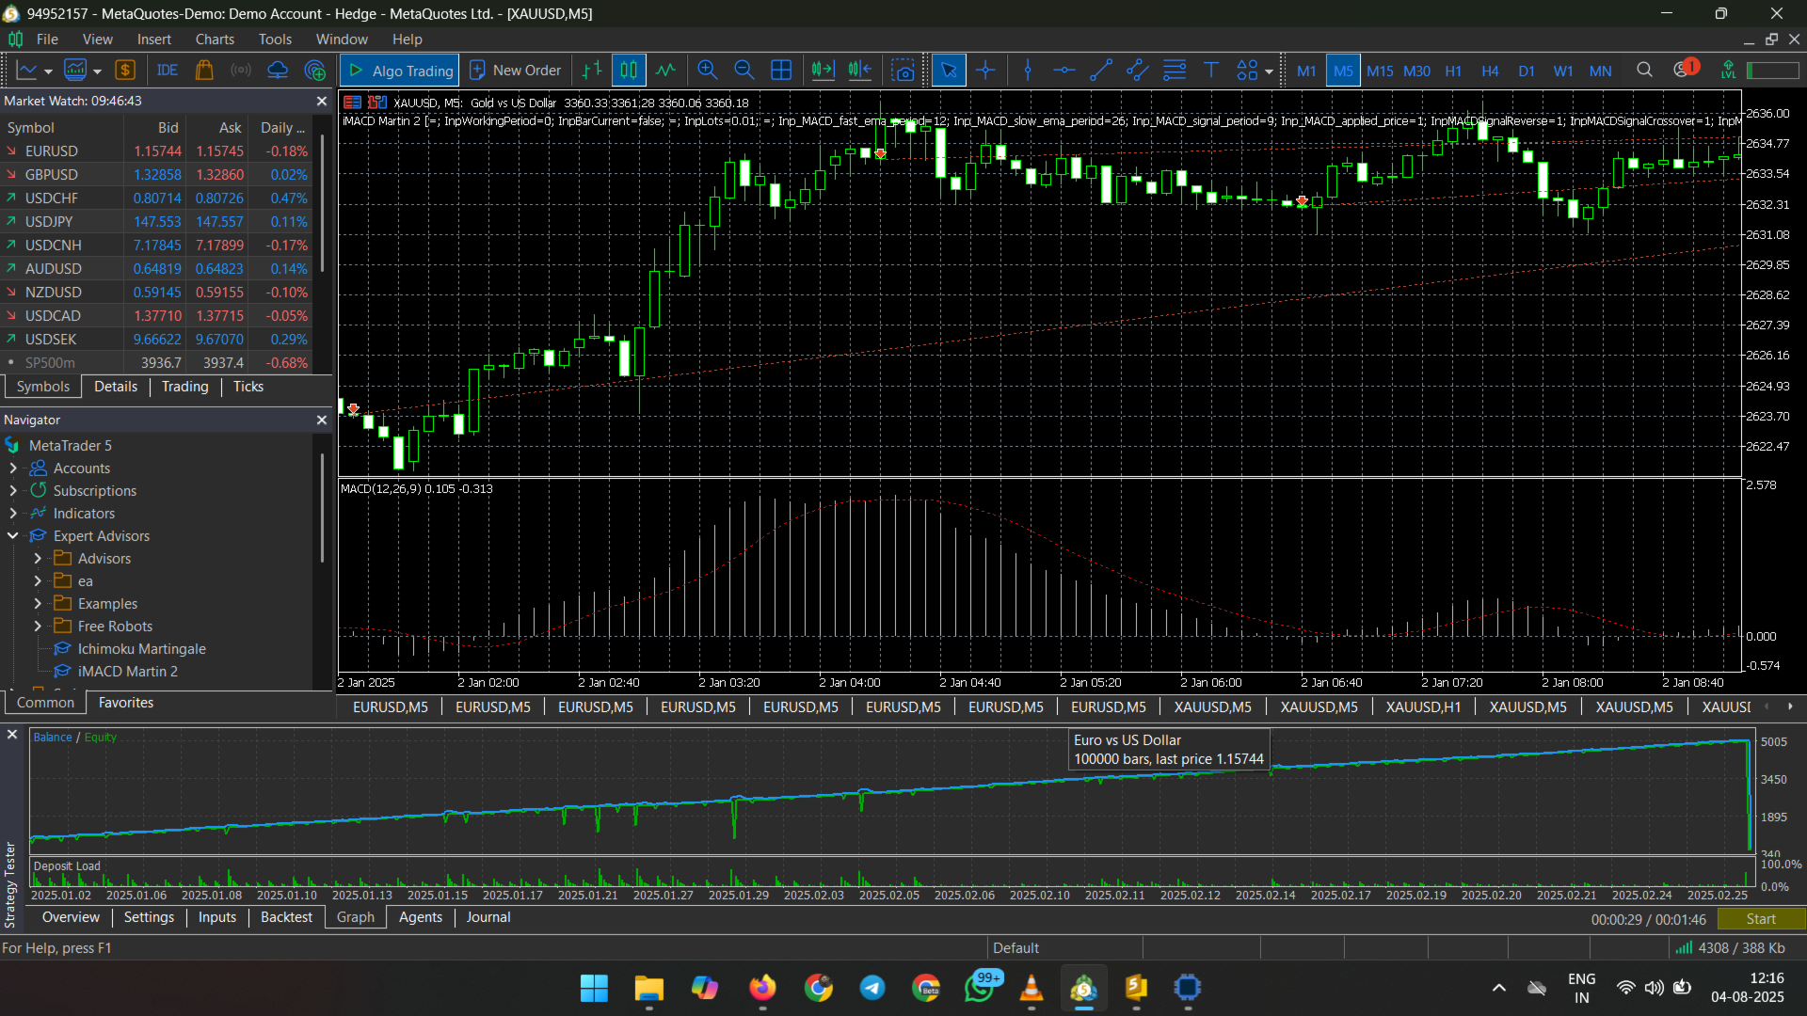The image size is (1807, 1016).
Task: Expand the Subscriptions tree node
Action: coord(13,490)
